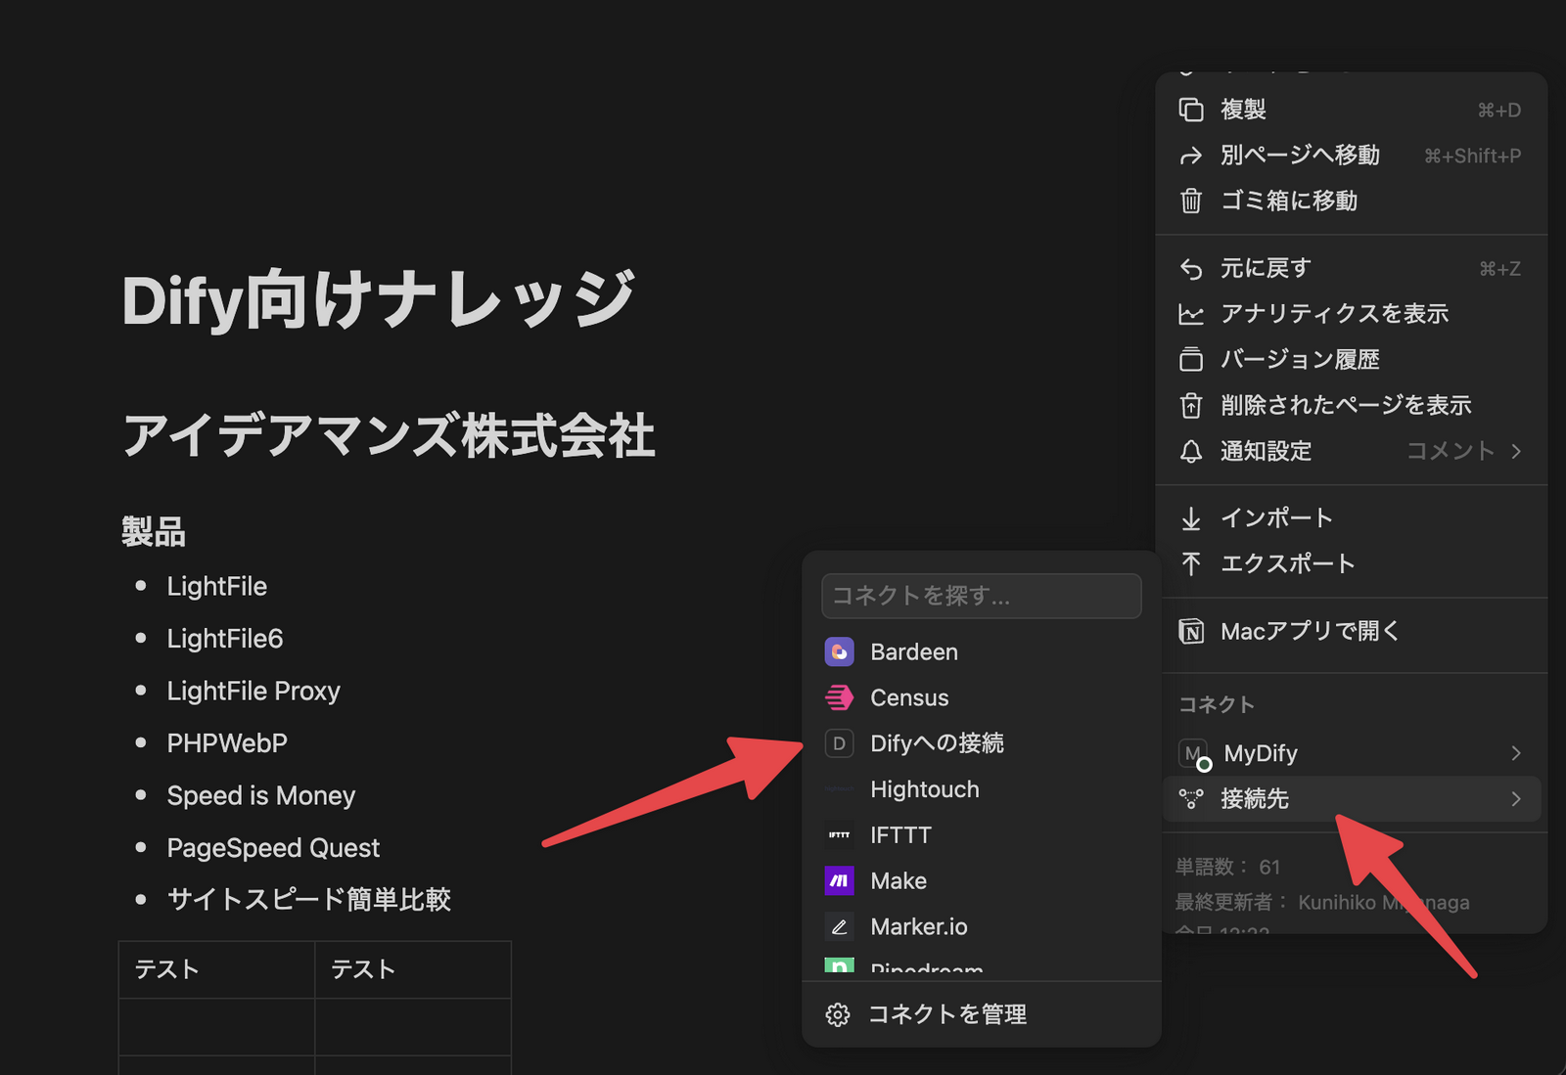Click the Bardeen app icon

[840, 651]
